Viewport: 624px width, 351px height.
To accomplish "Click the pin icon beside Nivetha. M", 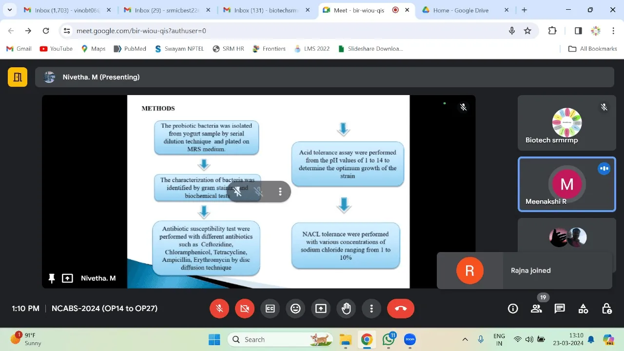I will tap(52, 278).
